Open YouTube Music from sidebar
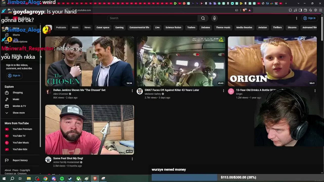The height and width of the screenshot is (182, 324). (x=20, y=143)
